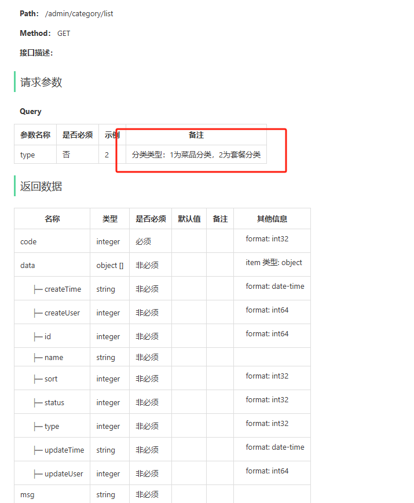Screen dimensions: 414x503
Task: Click the 分类类型 remark description text
Action: tap(196, 155)
